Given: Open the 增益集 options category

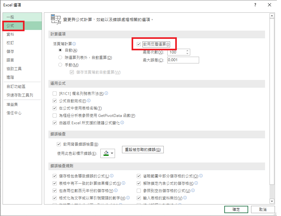Looking at the screenshot, I should [x=22, y=104].
